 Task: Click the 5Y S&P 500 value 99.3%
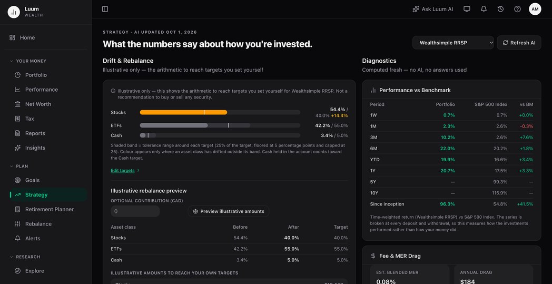500,182
